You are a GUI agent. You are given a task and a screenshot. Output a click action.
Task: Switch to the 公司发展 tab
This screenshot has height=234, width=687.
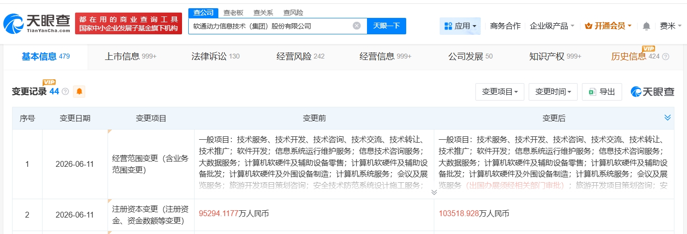470,57
